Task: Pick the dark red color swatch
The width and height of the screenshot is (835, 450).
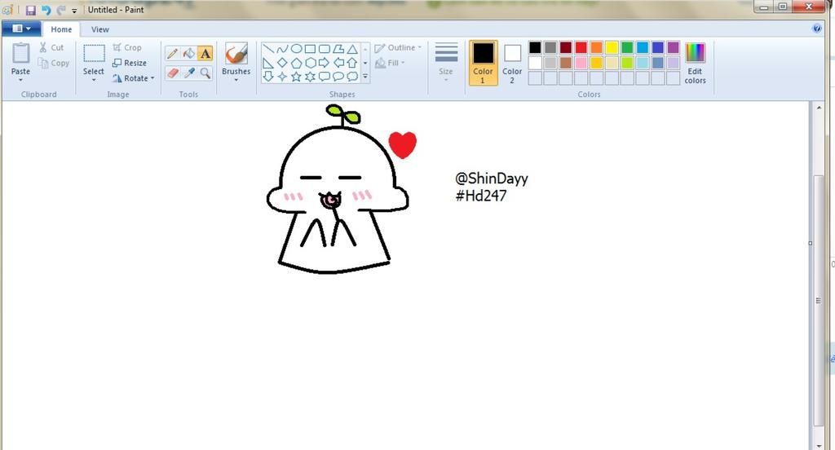Action: coord(566,47)
